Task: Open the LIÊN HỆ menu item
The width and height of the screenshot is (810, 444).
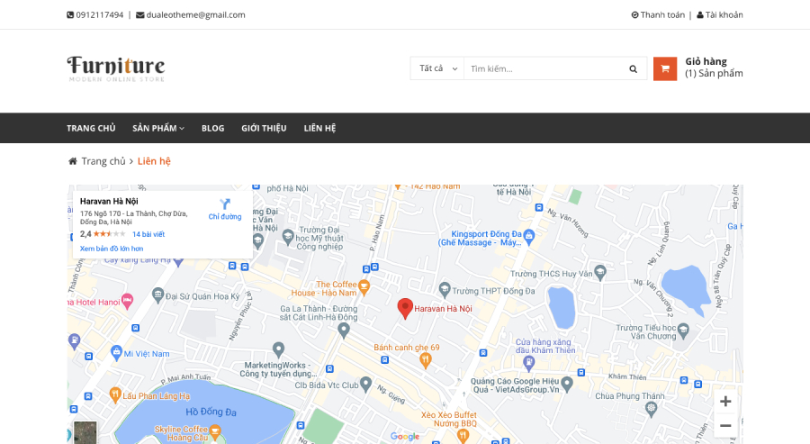Action: coord(319,128)
